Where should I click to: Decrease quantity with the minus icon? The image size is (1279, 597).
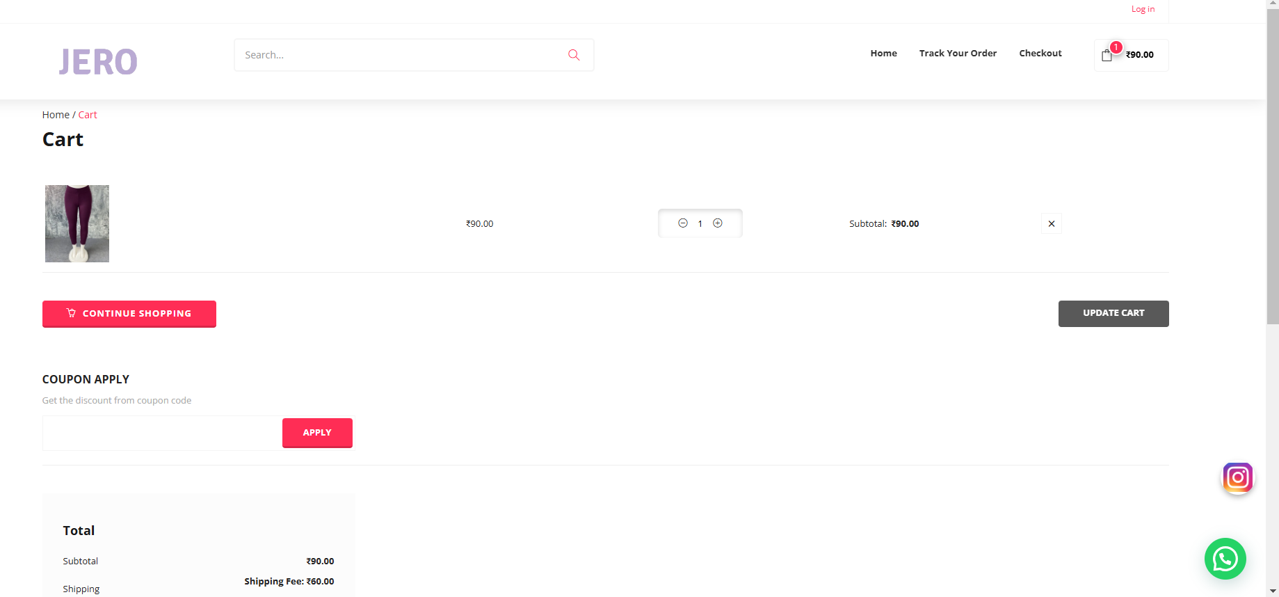coord(683,223)
